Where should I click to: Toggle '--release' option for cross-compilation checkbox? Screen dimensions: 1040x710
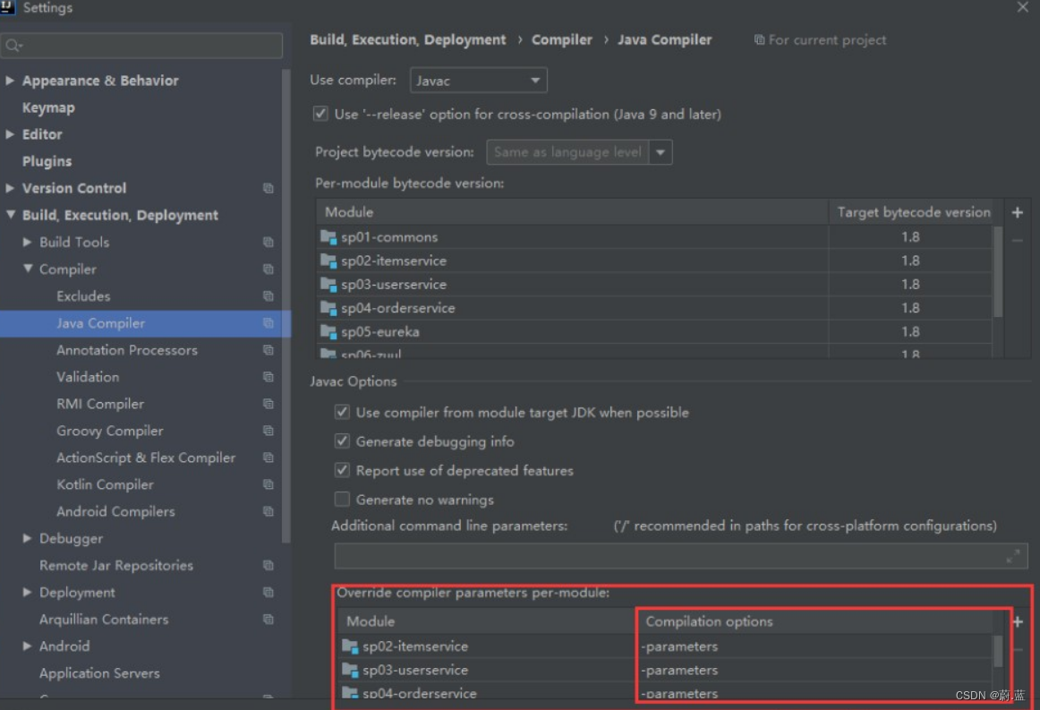point(320,114)
